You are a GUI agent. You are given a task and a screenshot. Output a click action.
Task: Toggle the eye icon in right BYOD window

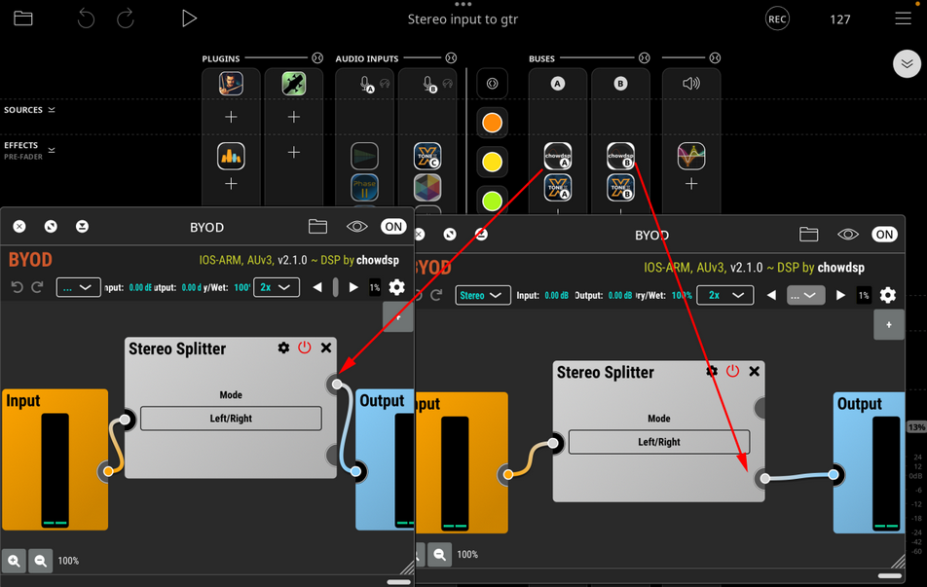pyautogui.click(x=848, y=235)
